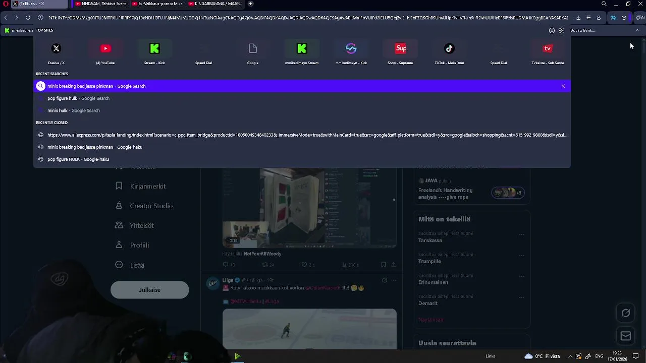Like the post with 2 t. likes
This screenshot has height=363, width=646.
tap(308, 265)
